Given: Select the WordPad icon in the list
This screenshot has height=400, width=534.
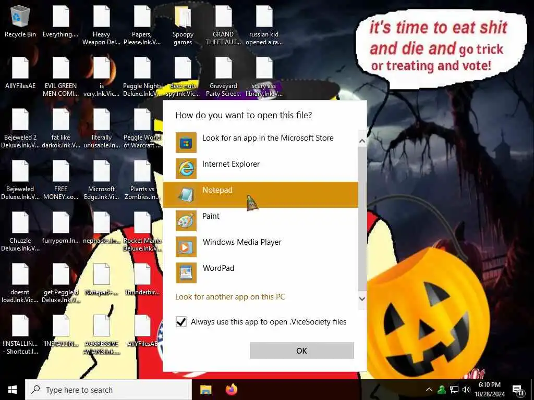Looking at the screenshot, I should point(186,273).
